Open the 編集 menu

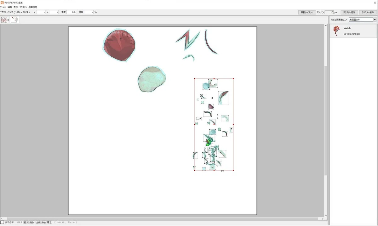click(10, 7)
